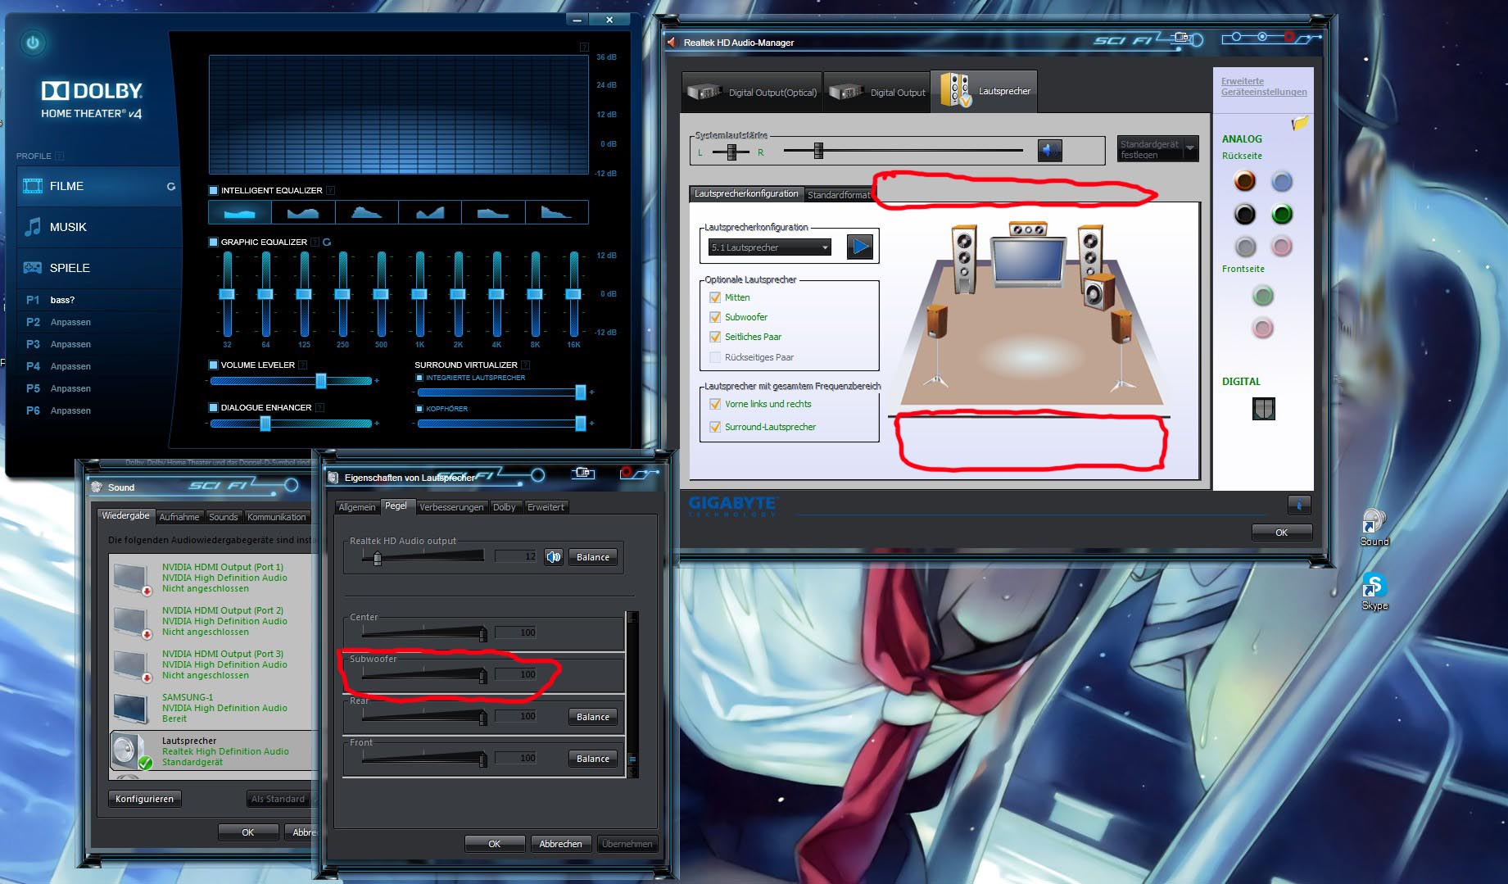
Task: Select SAMSUNG-1 playback device in the list
Action: [x=213, y=708]
